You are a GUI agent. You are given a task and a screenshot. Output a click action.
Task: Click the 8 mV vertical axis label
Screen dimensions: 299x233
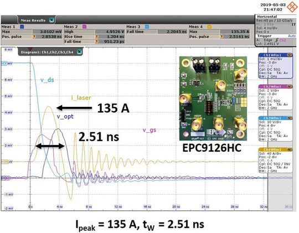(8, 50)
